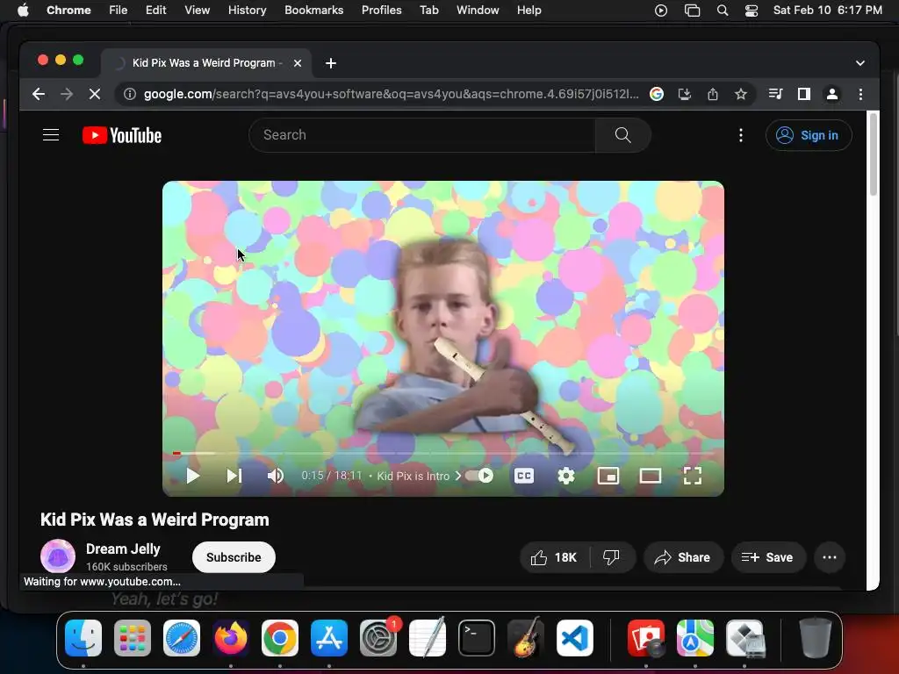Open more actions ellipsis button
Image resolution: width=899 pixels, height=674 pixels.
(830, 557)
